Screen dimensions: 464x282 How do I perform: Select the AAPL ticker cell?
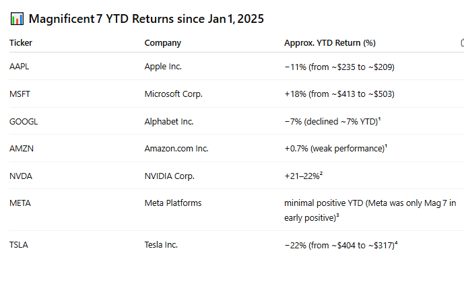click(20, 67)
